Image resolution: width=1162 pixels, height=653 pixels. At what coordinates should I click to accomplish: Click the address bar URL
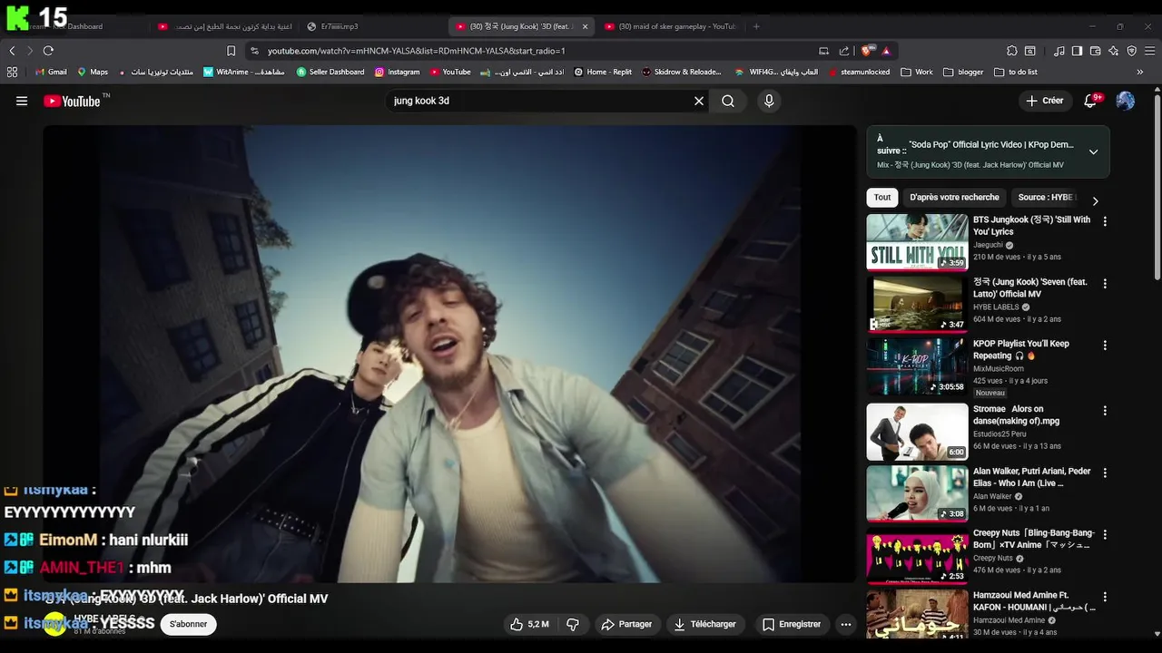417,51
